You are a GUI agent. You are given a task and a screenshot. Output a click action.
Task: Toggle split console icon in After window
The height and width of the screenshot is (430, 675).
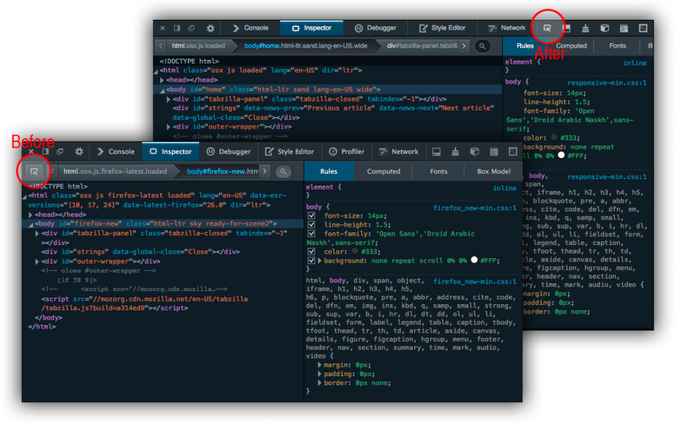point(566,28)
